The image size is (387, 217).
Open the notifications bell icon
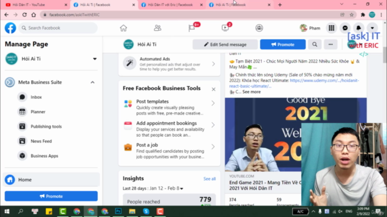tap(359, 28)
